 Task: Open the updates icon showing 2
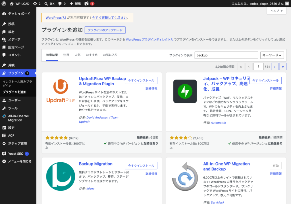coord(37,4)
